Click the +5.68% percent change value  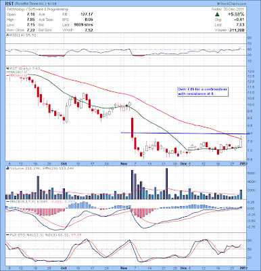pyautogui.click(x=235, y=14)
